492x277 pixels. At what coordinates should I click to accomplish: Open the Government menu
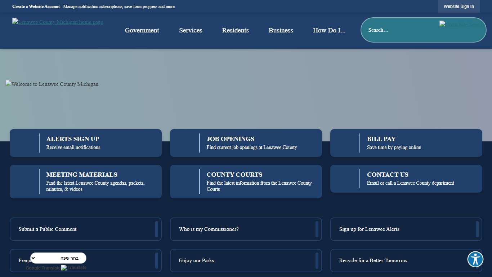tap(142, 30)
